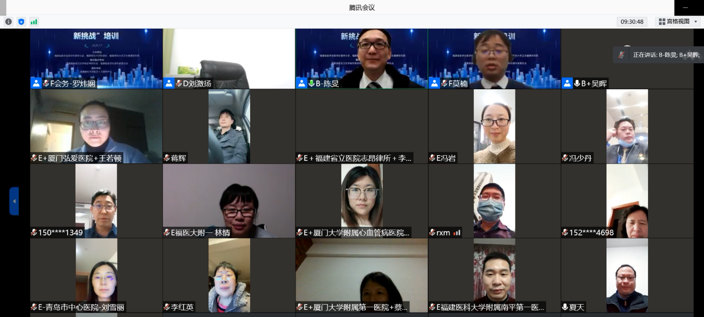The height and width of the screenshot is (317, 704).
Task: Expand the left side panel arrow
Action: (x=14, y=201)
